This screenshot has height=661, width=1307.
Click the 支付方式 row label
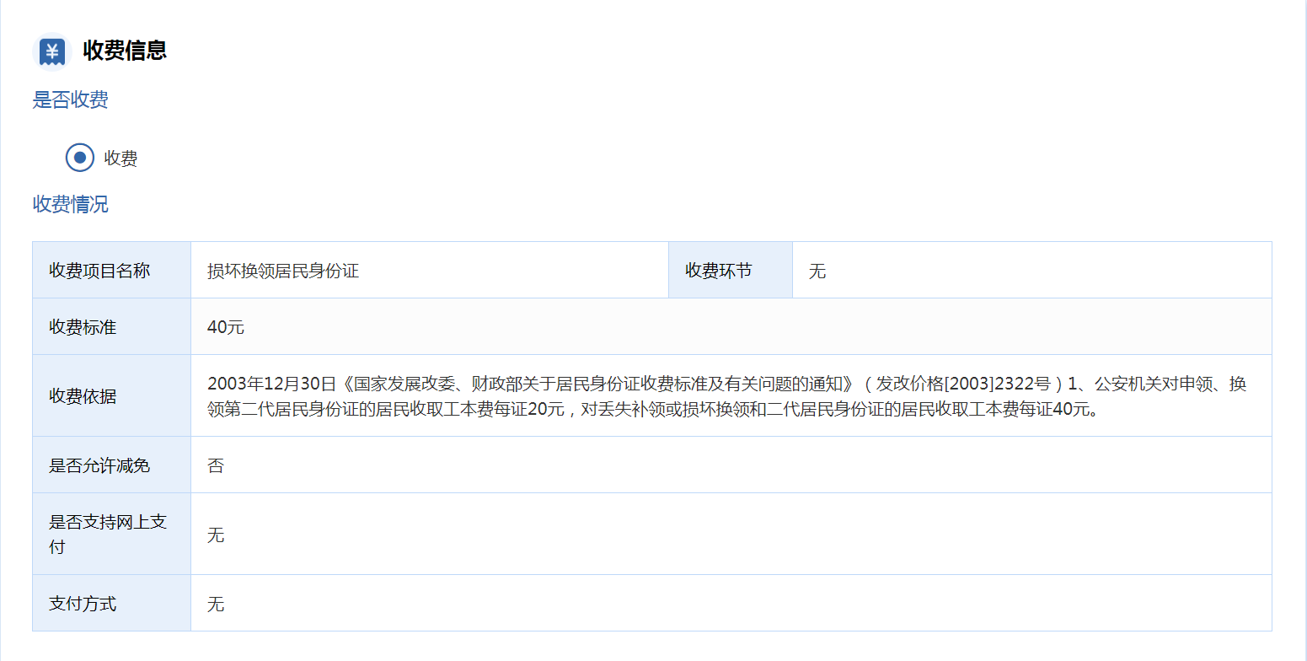coord(83,604)
